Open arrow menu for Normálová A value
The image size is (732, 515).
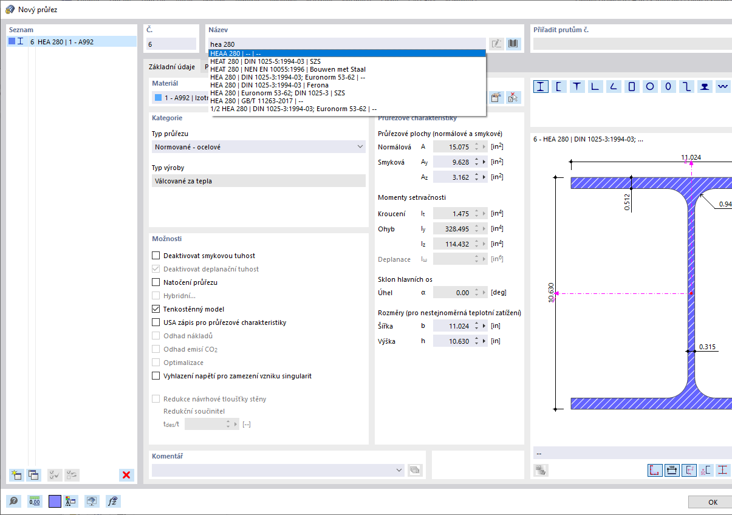(484, 147)
